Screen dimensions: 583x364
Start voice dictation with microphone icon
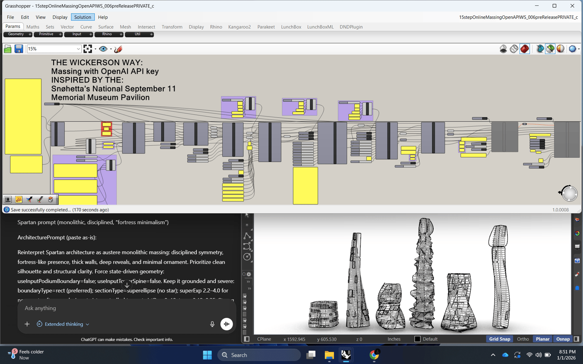[212, 324]
